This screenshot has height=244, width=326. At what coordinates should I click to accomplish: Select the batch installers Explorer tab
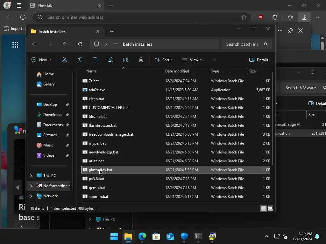tap(66, 31)
